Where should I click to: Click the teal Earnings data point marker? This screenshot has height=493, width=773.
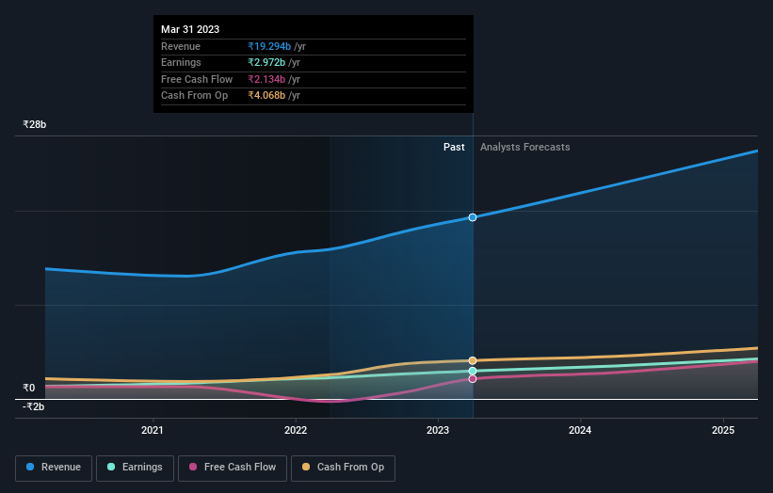tap(473, 371)
